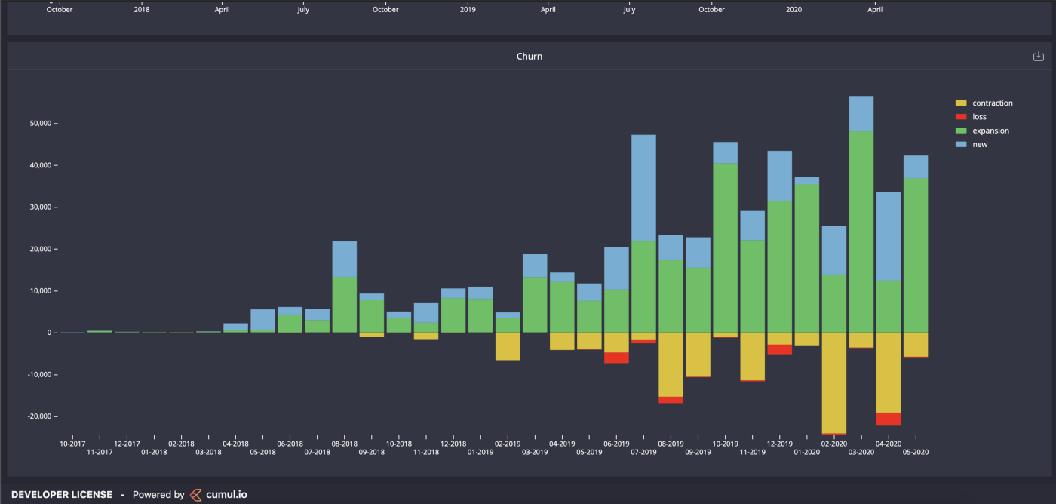Toggle the contraction legend color swatch
1056x504 pixels.
pyautogui.click(x=960, y=103)
